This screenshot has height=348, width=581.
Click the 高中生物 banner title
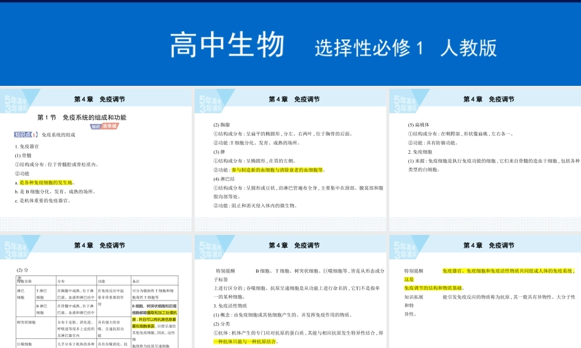click(227, 45)
